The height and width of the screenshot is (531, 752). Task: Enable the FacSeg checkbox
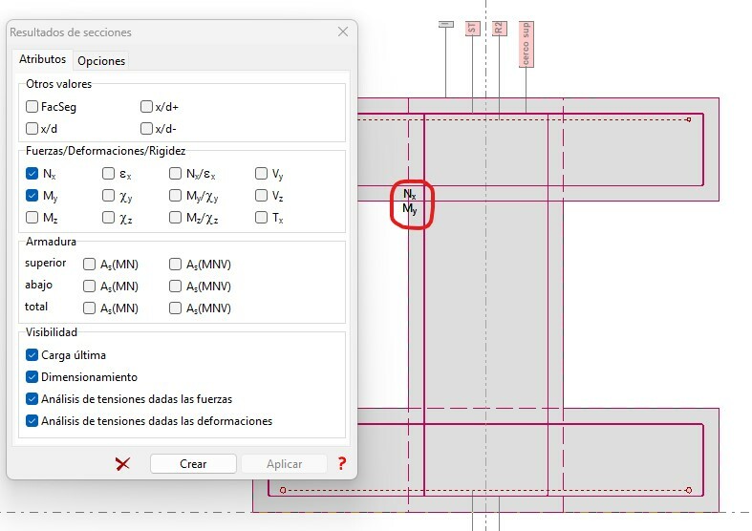point(32,107)
